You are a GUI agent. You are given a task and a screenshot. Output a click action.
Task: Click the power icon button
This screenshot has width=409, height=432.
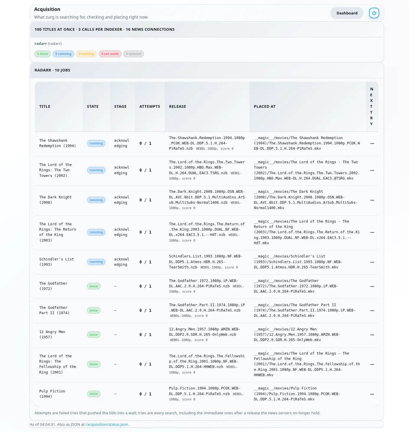coord(374,13)
